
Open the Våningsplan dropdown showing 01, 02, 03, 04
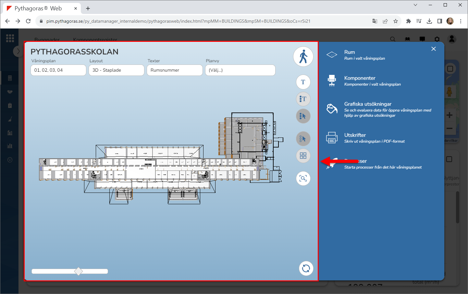[x=58, y=70]
